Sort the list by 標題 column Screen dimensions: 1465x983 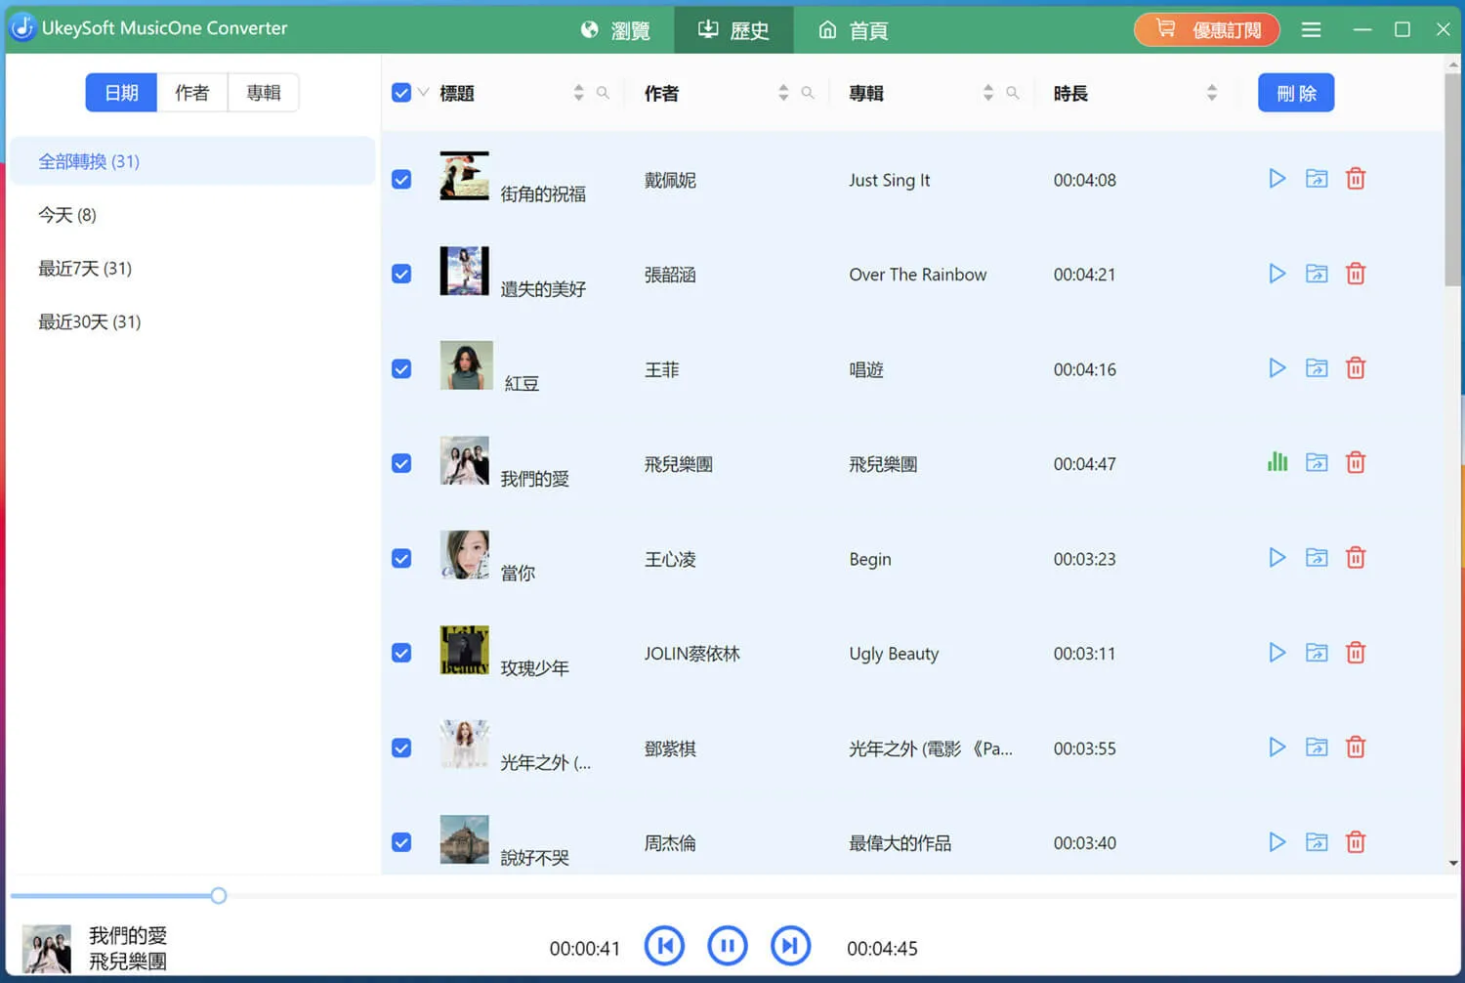578,93
